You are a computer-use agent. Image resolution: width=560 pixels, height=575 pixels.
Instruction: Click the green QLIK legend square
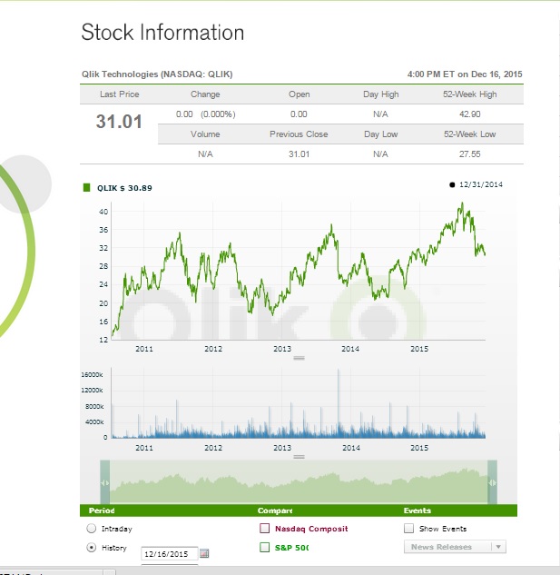(86, 187)
